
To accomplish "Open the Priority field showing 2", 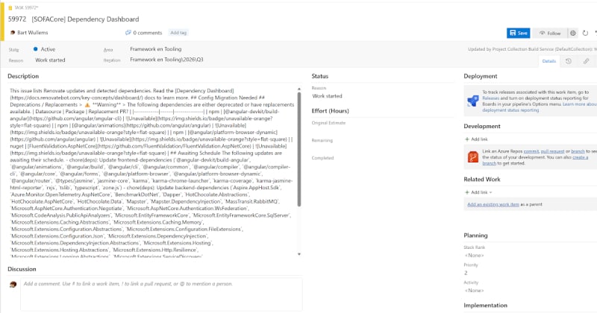I will (x=466, y=273).
